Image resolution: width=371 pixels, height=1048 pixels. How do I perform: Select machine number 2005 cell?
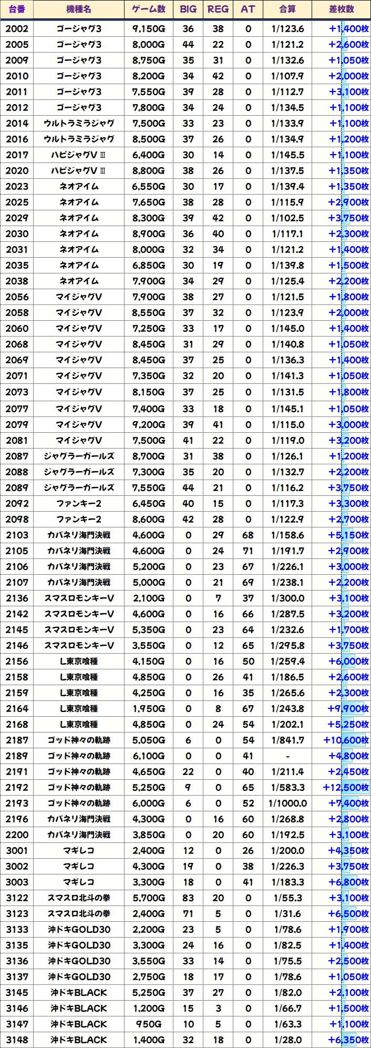click(x=17, y=44)
